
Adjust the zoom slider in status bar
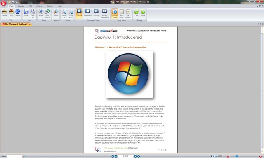[x=236, y=156]
